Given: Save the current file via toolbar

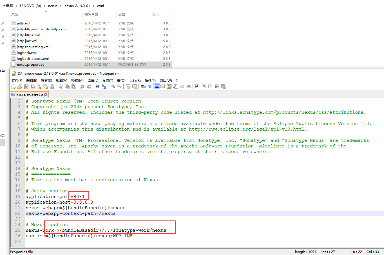Looking at the screenshot, I should (x=26, y=86).
